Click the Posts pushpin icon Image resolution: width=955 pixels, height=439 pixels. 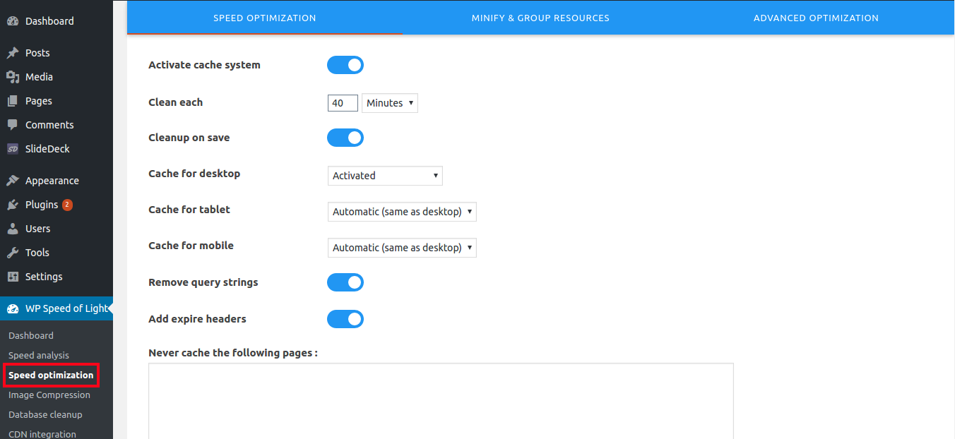[13, 53]
